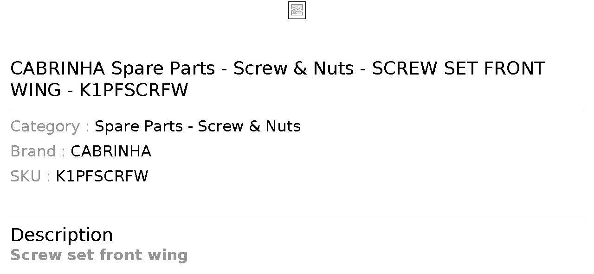Click the 'Brand :' label

click(38, 151)
